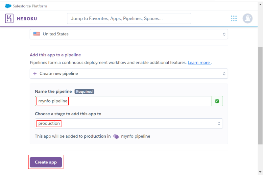Click the Required badge
This screenshot has width=263, height=175.
(84, 91)
